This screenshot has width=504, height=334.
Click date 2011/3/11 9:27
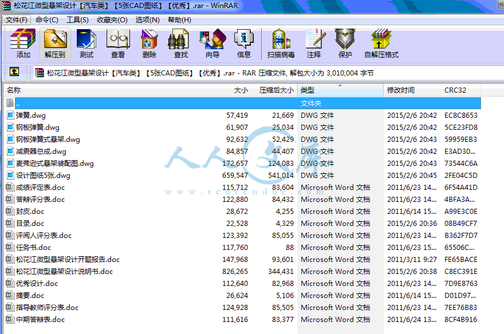tap(412, 259)
